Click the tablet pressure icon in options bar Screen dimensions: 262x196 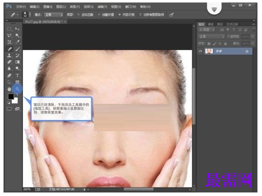(172, 15)
